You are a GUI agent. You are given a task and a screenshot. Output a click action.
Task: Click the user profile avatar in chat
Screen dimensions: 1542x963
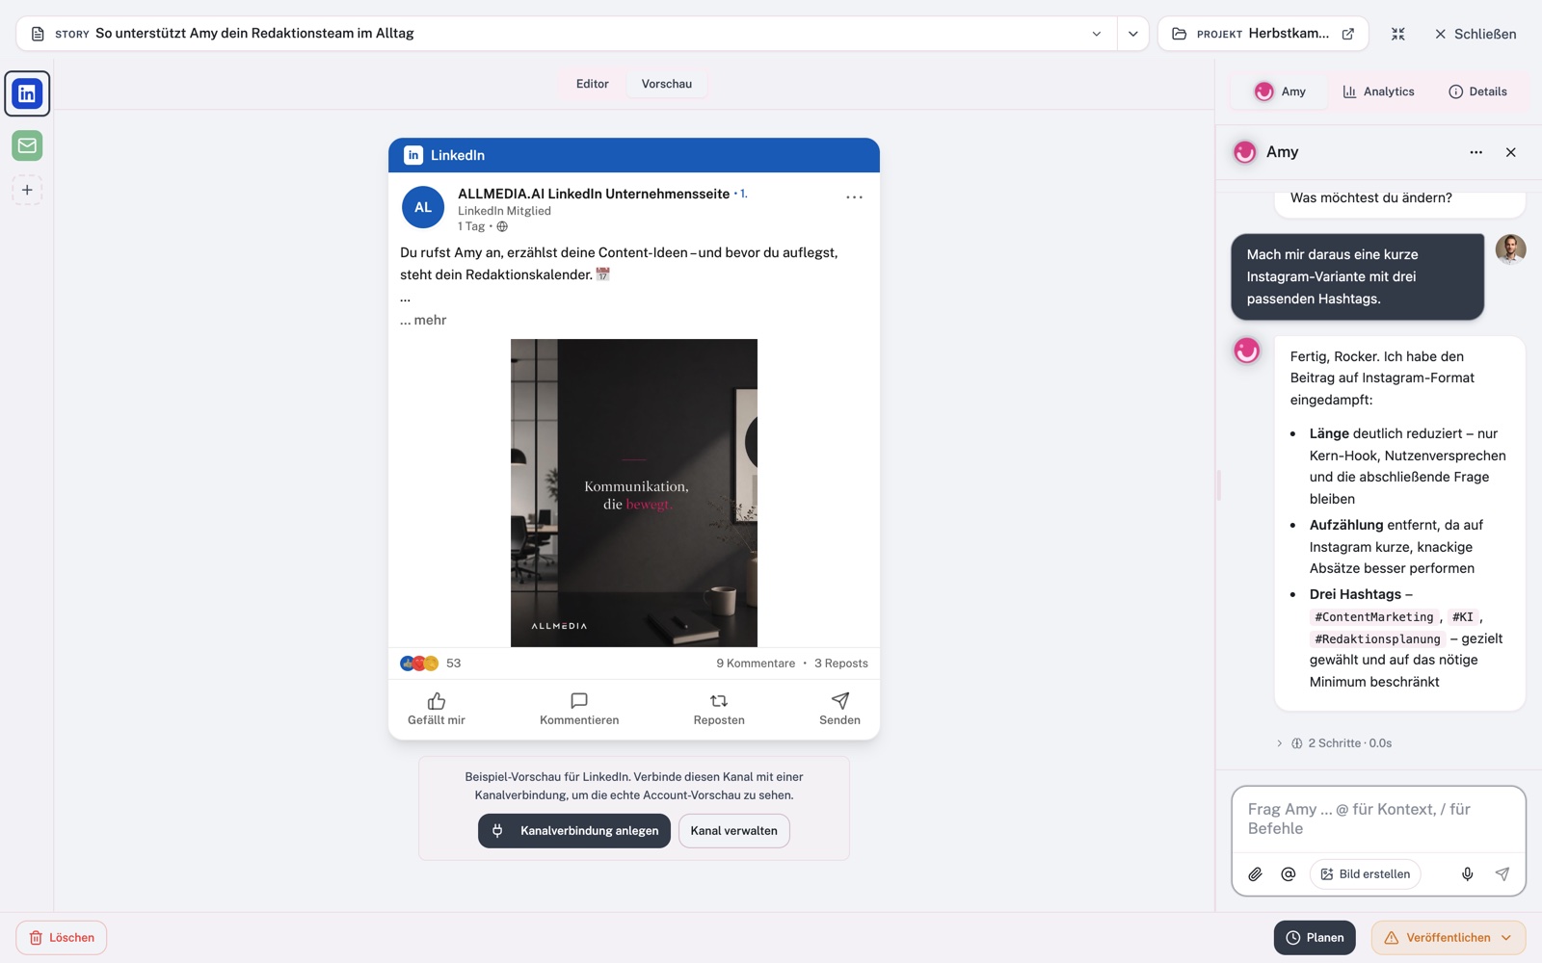tap(1511, 249)
